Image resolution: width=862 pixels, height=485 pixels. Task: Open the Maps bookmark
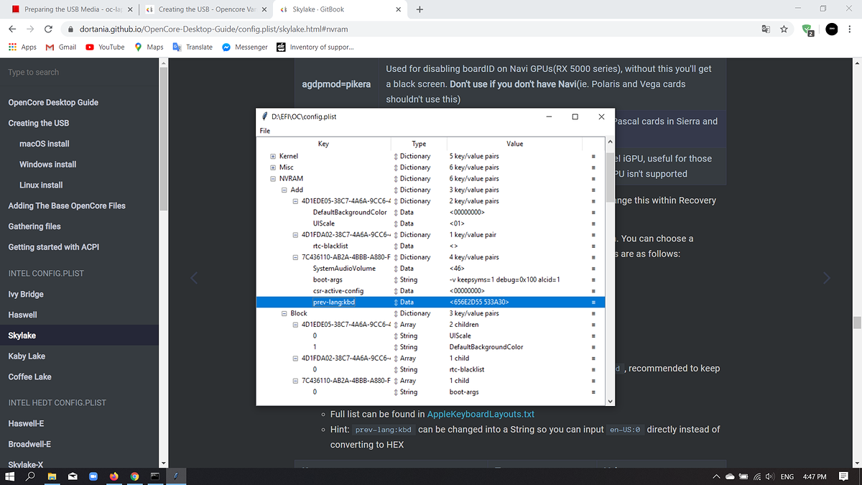[x=149, y=47]
